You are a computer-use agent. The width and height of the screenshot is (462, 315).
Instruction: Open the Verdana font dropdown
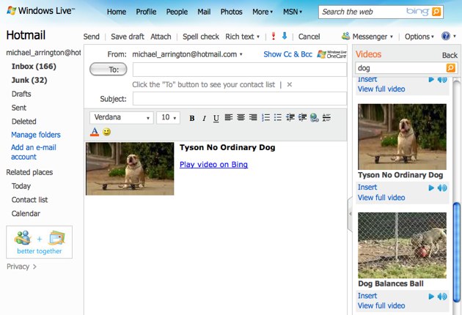(122, 117)
